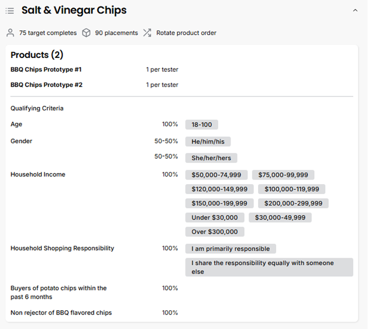Click the 18-100 age tag
This screenshot has width=368, height=329.
202,124
